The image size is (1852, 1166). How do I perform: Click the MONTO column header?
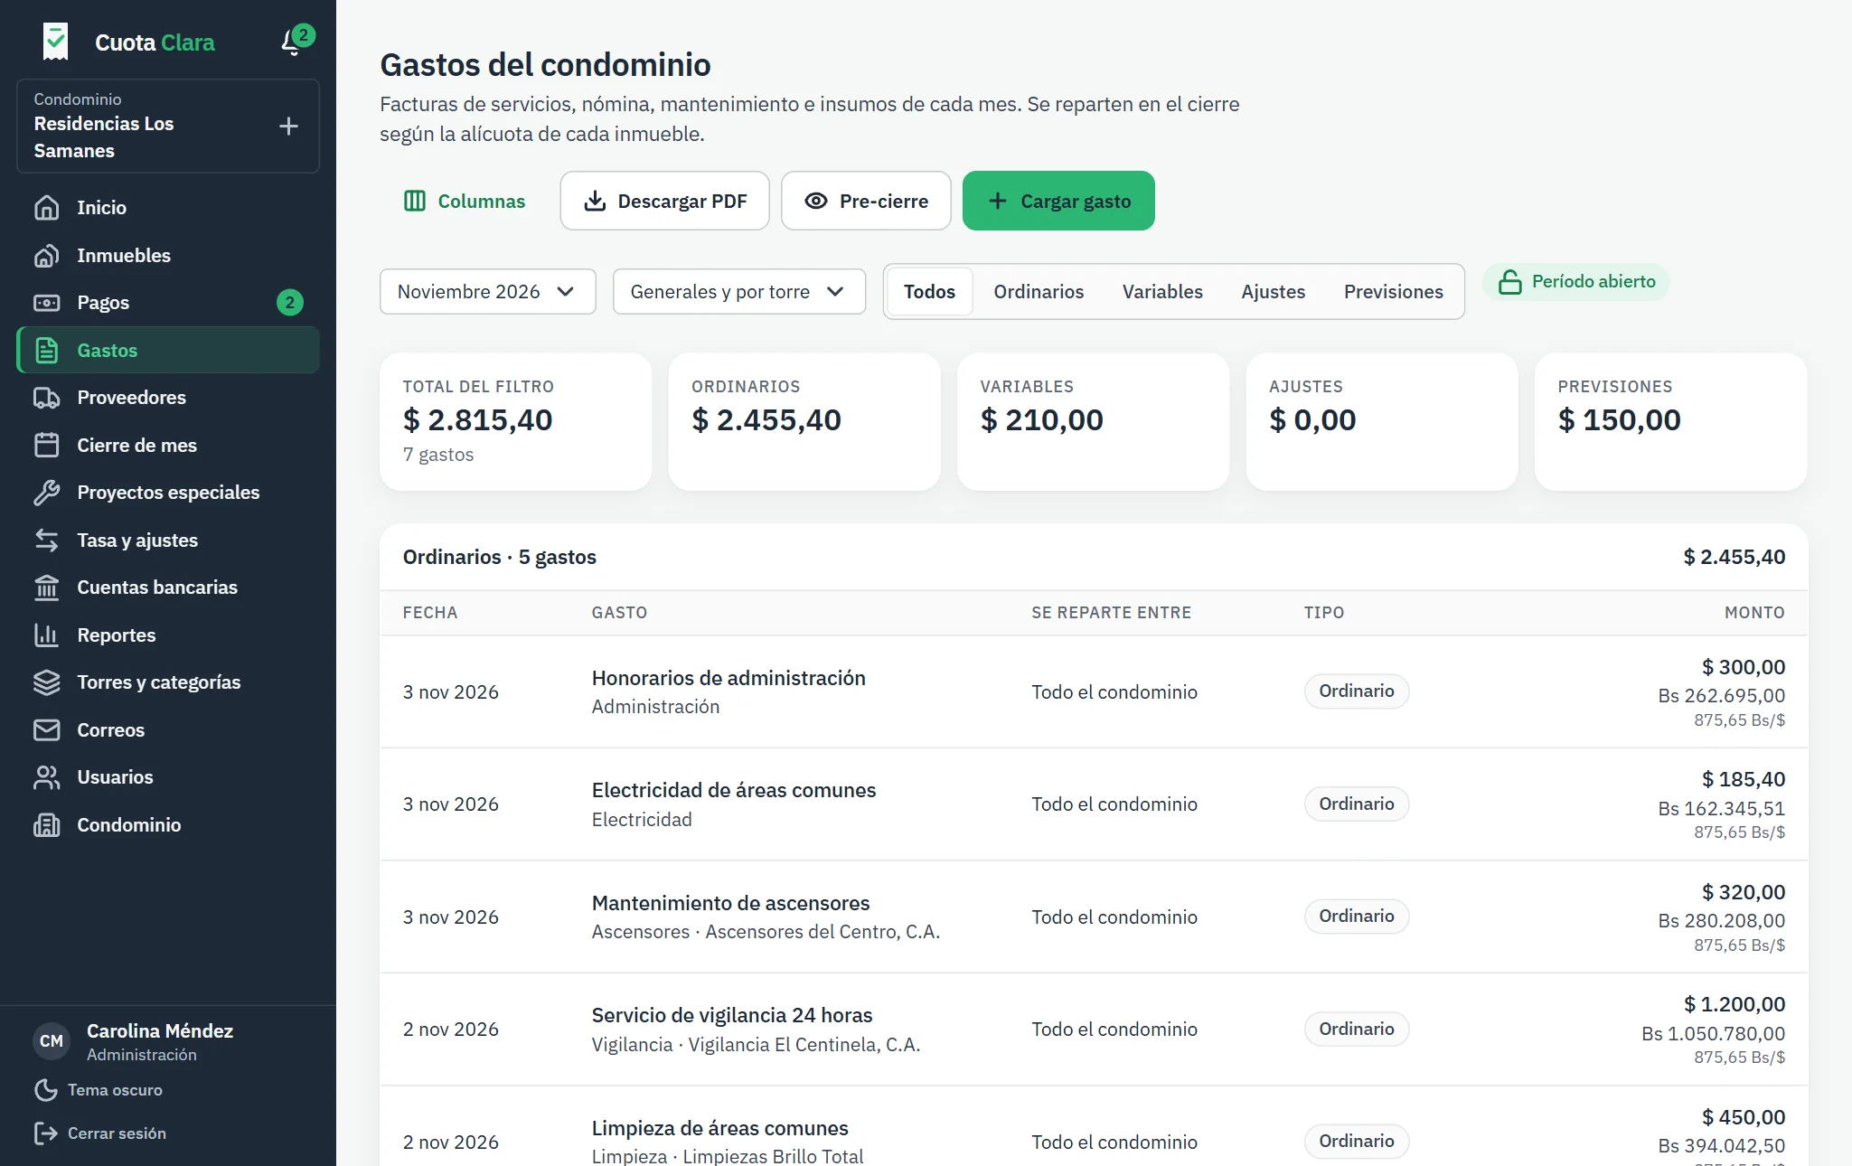(x=1754, y=613)
